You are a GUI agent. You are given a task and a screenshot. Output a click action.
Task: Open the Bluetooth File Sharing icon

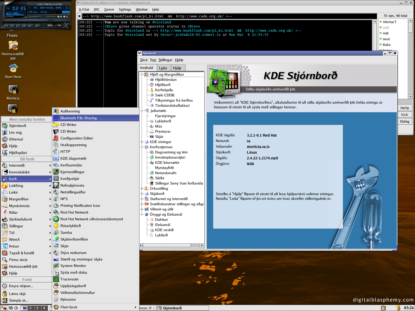point(56,118)
